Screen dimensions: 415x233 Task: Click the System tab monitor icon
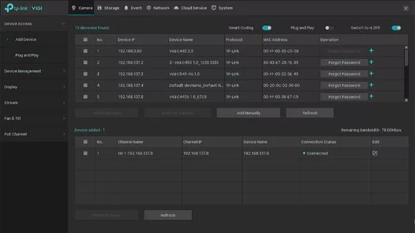click(214, 8)
